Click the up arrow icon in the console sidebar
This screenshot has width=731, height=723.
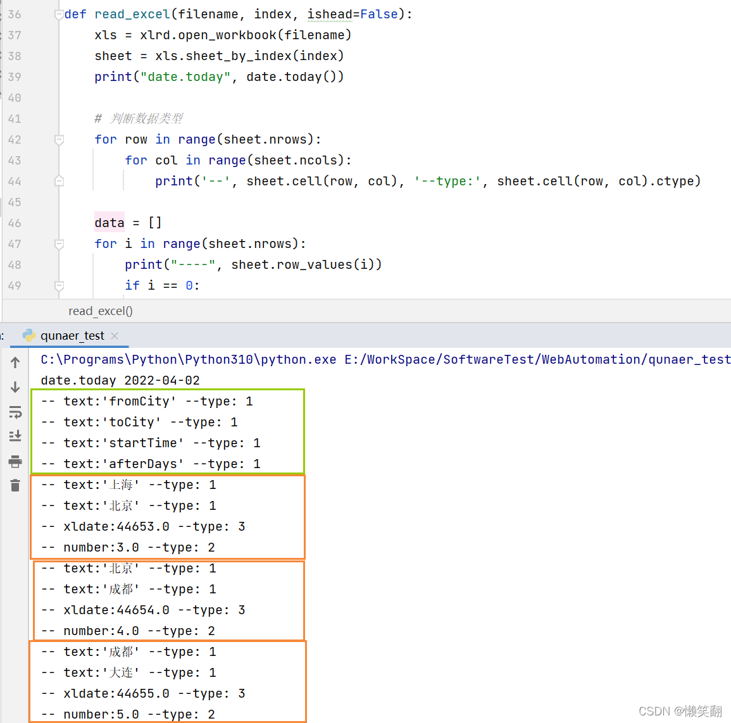click(x=15, y=362)
